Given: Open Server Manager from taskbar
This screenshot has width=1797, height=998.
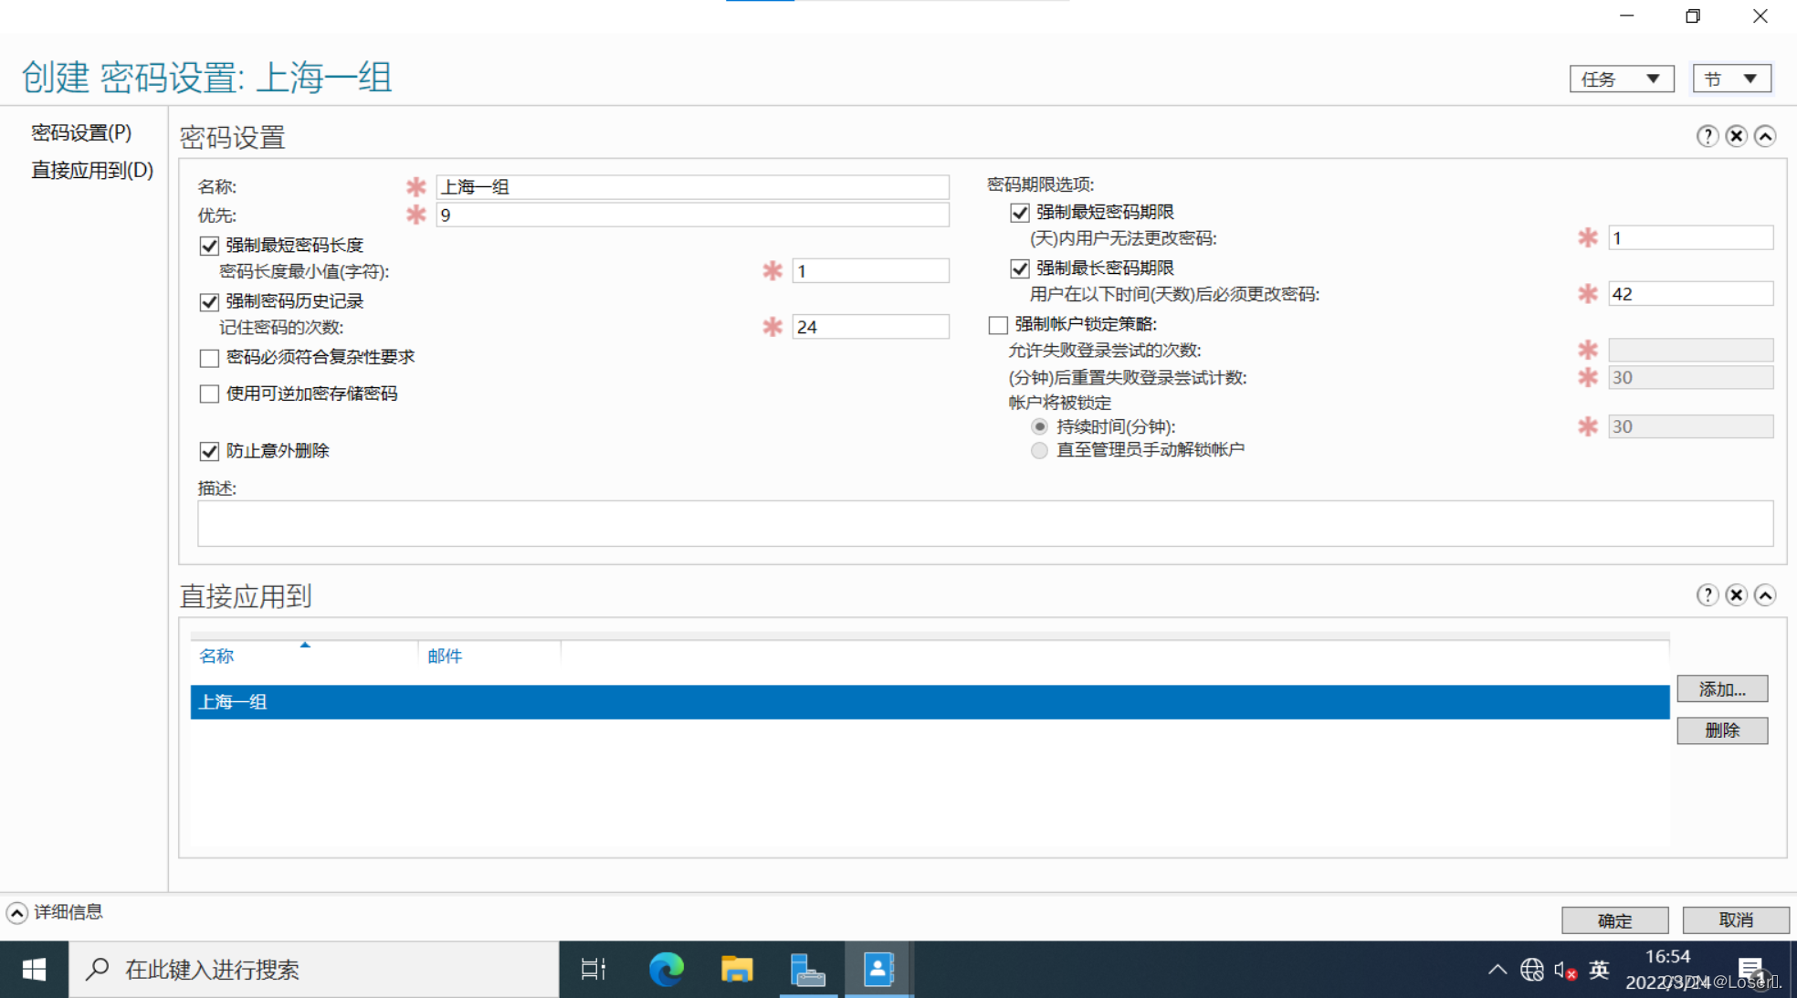Looking at the screenshot, I should [807, 969].
